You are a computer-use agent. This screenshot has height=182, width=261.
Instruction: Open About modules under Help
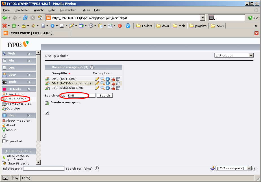[18, 121]
